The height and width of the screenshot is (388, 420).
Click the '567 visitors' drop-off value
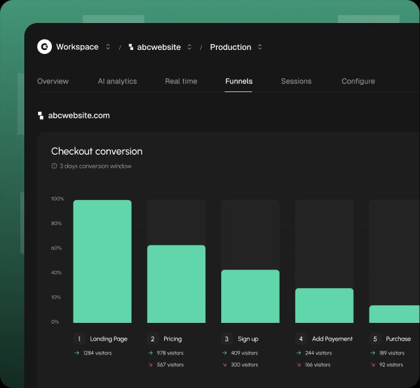click(x=171, y=365)
